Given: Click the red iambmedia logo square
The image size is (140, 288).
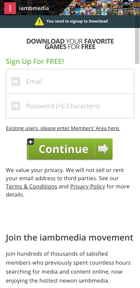Looking at the screenshot, I should (x=10, y=8).
